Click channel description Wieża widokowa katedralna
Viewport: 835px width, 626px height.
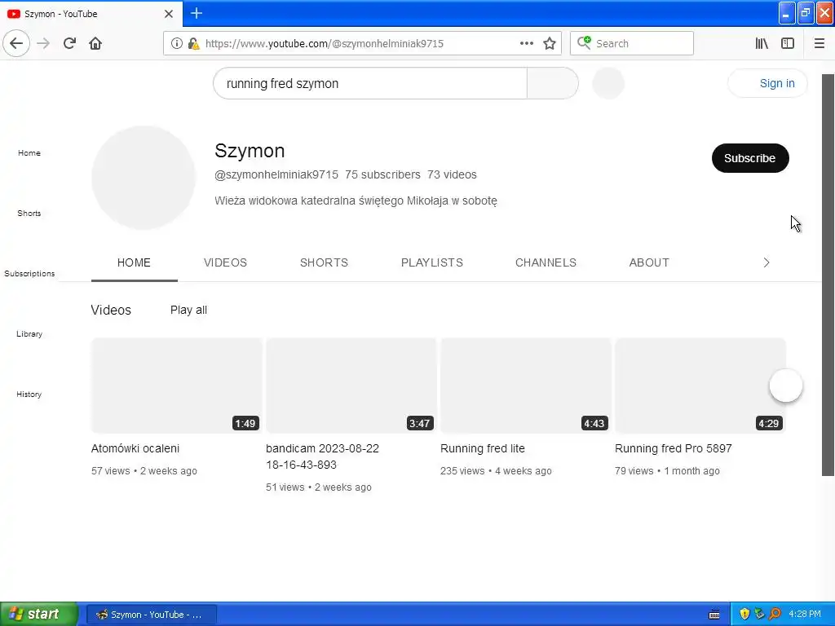point(356,201)
